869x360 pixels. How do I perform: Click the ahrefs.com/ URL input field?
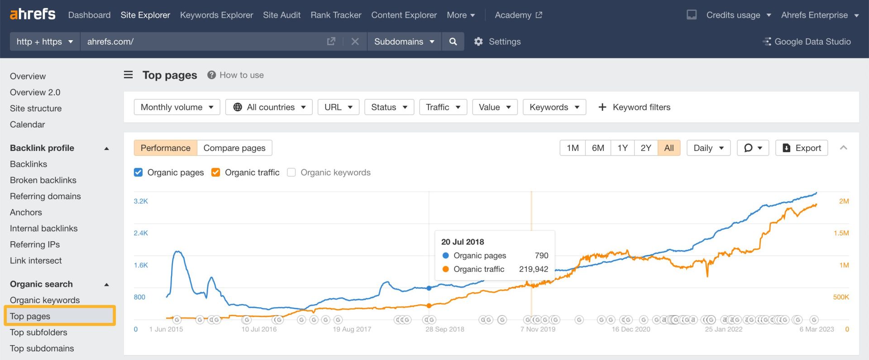(204, 42)
